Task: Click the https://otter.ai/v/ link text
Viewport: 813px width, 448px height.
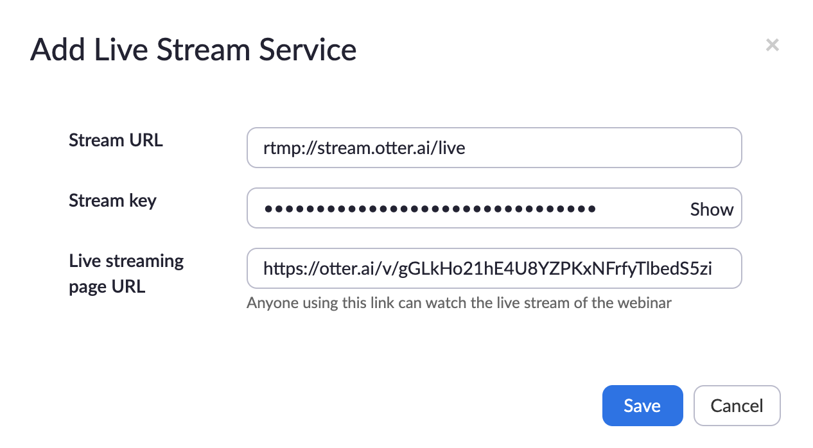Action: (487, 269)
